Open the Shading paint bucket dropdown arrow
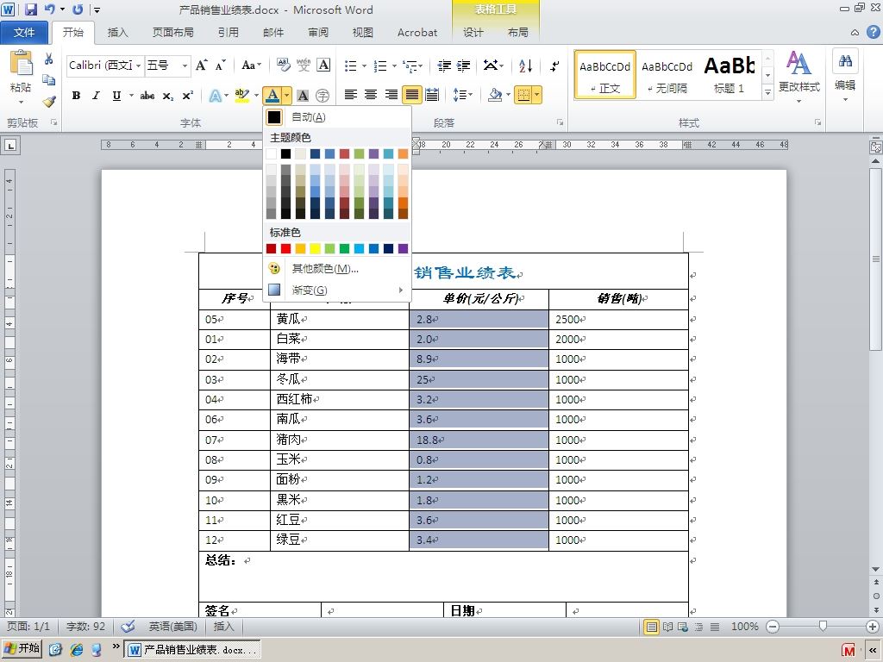The width and height of the screenshot is (883, 662). coord(509,95)
